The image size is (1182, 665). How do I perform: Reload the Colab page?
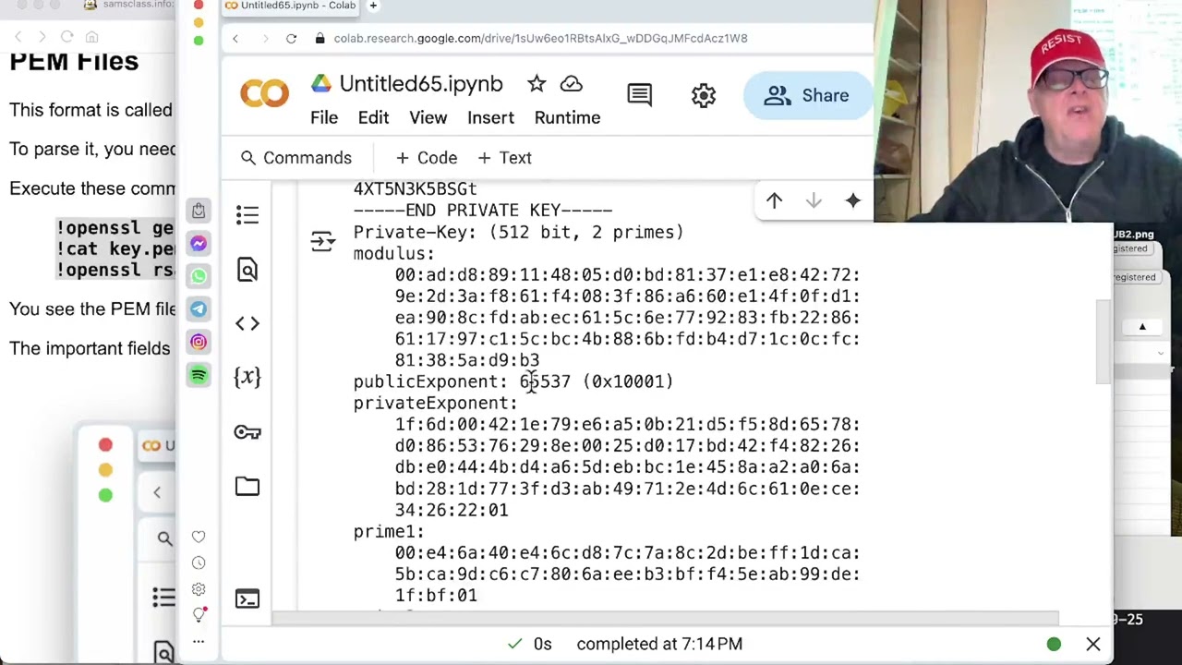pos(291,39)
